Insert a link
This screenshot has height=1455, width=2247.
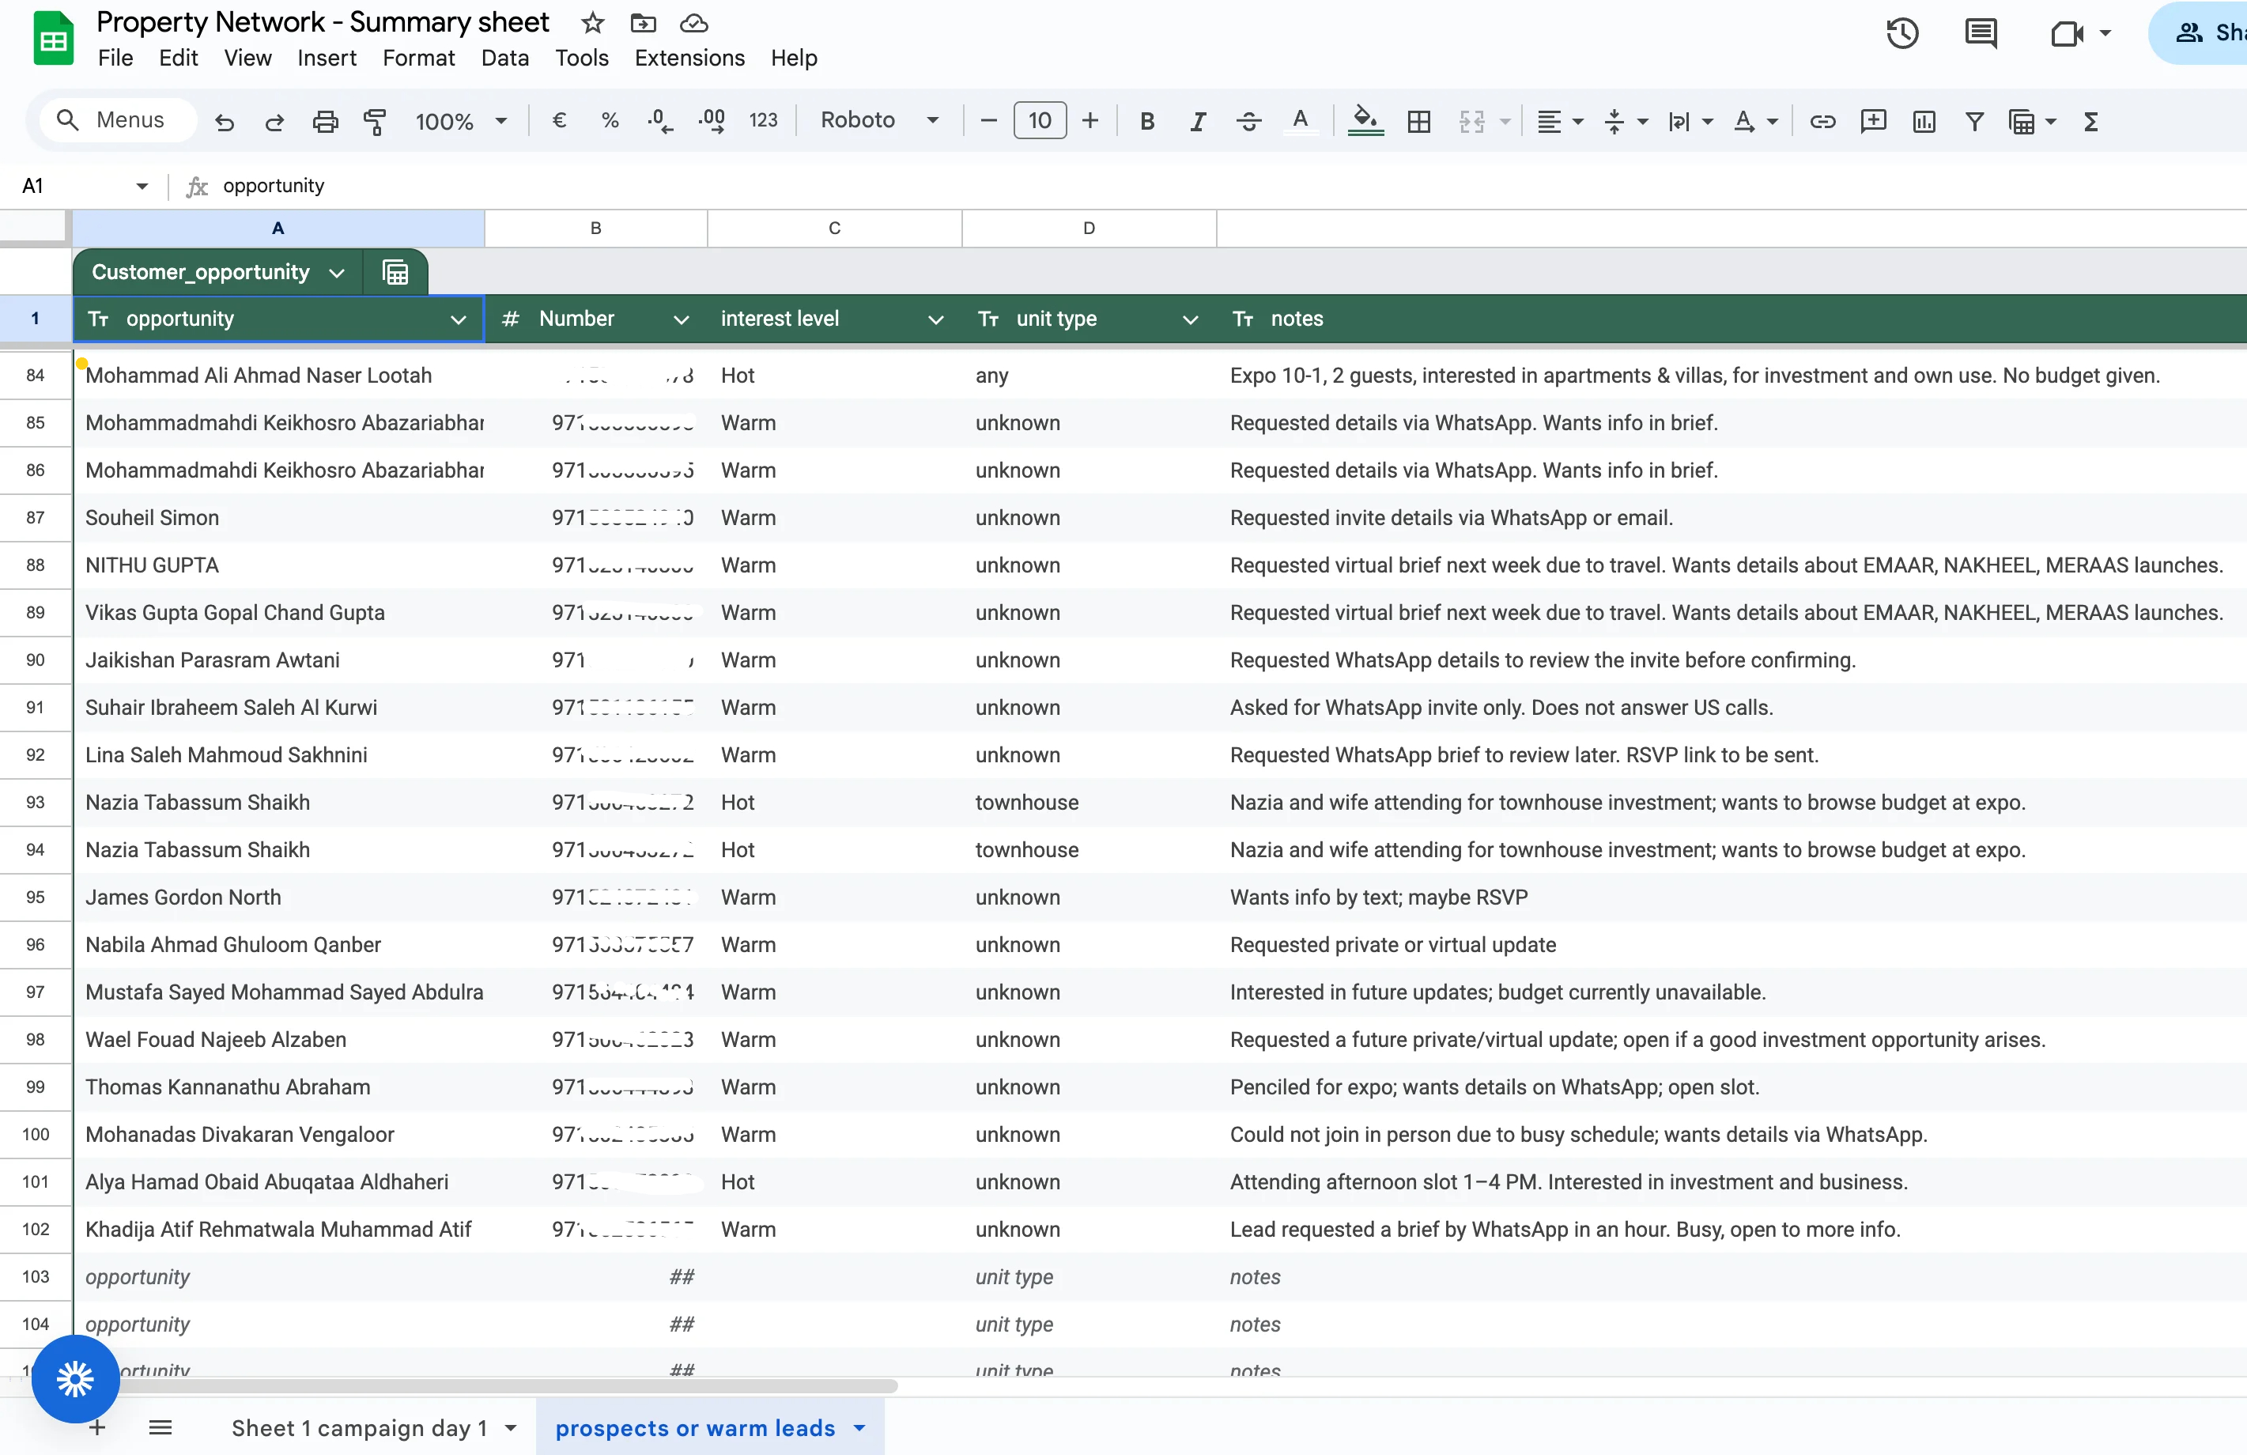(x=1822, y=121)
